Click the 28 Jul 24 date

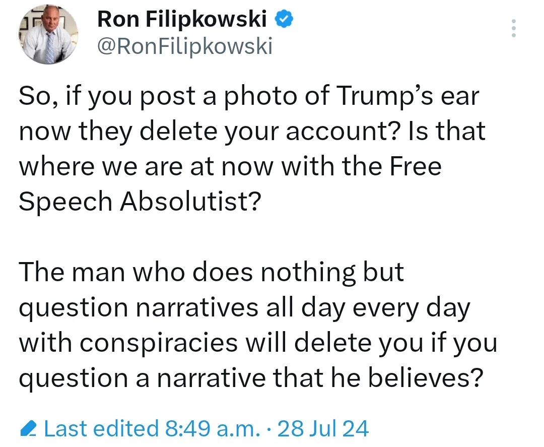(323, 429)
